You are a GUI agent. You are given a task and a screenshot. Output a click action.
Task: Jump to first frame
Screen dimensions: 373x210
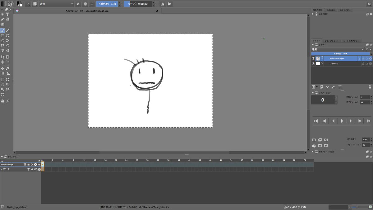316,121
